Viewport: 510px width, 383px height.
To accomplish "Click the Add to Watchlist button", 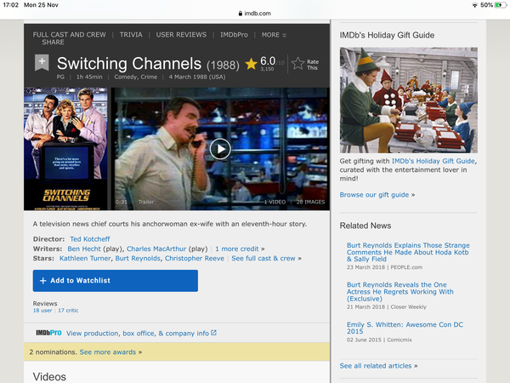I will pyautogui.click(x=116, y=281).
